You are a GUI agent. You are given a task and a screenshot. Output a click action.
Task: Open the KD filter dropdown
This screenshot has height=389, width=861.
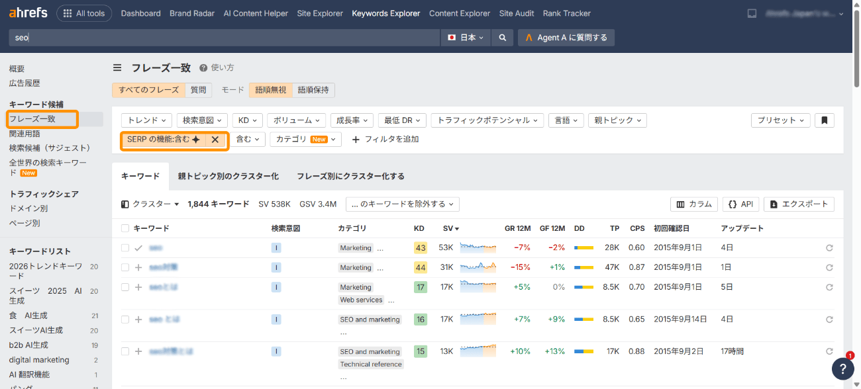tap(247, 120)
